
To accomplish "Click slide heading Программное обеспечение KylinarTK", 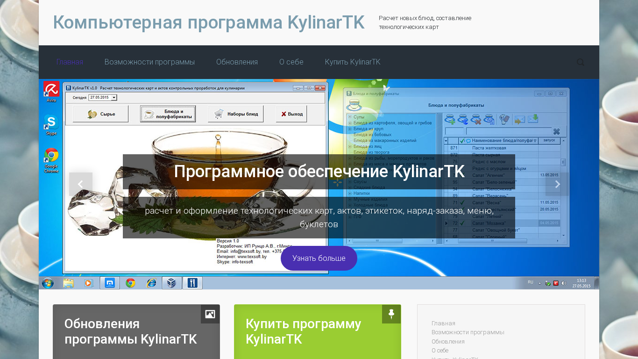I will 319,172.
